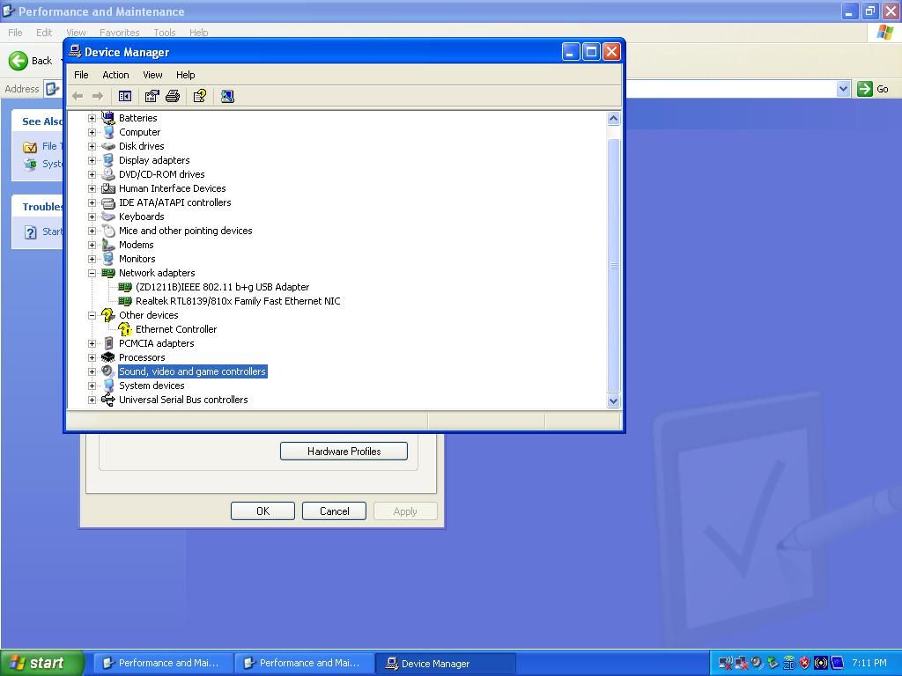Viewport: 902px width, 676px height.
Task: Open the Favorites menu in Performance window
Action: tap(119, 33)
